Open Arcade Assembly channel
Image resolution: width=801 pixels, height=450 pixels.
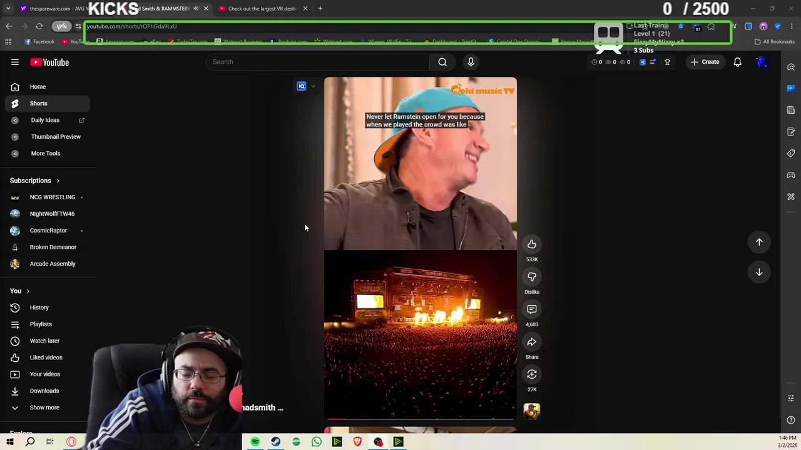[48, 264]
